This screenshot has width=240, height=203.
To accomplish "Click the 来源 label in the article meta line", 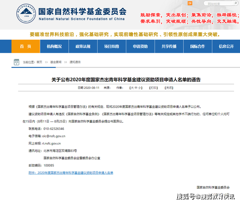I will [x=107, y=88].
